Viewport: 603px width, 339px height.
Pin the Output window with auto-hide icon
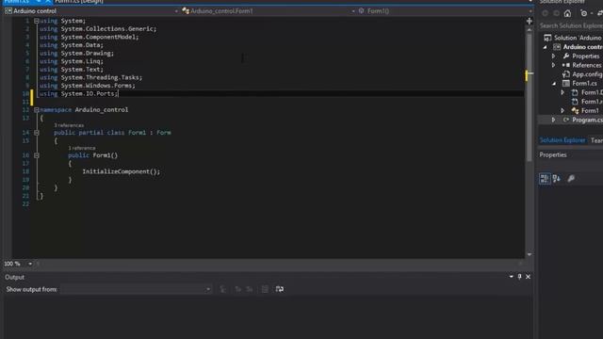tap(519, 277)
